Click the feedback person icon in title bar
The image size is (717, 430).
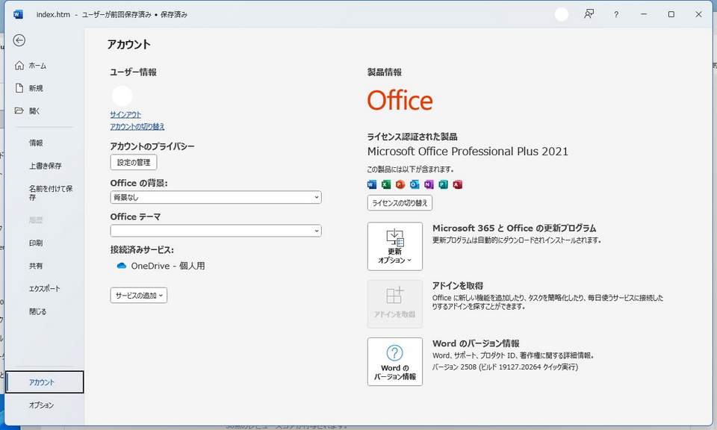[589, 14]
